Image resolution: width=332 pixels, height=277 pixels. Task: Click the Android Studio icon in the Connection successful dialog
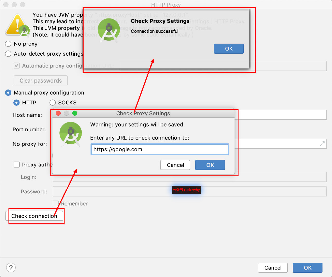tap(109, 30)
